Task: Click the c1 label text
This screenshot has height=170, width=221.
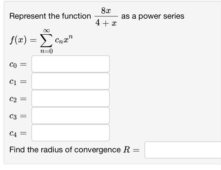Action: (x=13, y=82)
